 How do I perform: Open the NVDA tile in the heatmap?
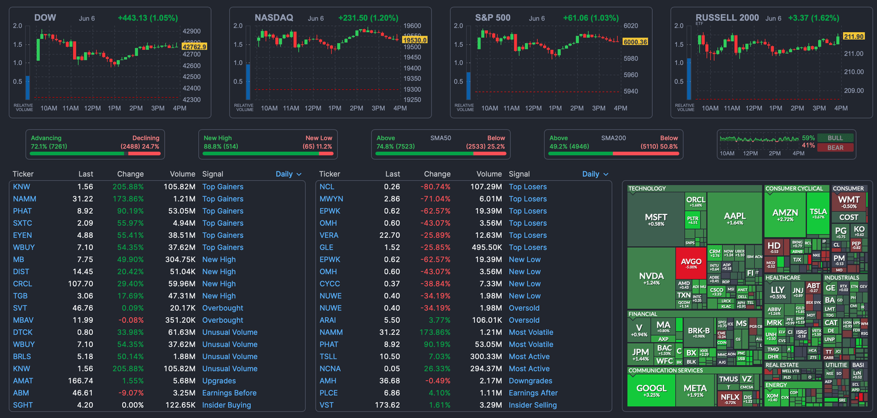(651, 278)
